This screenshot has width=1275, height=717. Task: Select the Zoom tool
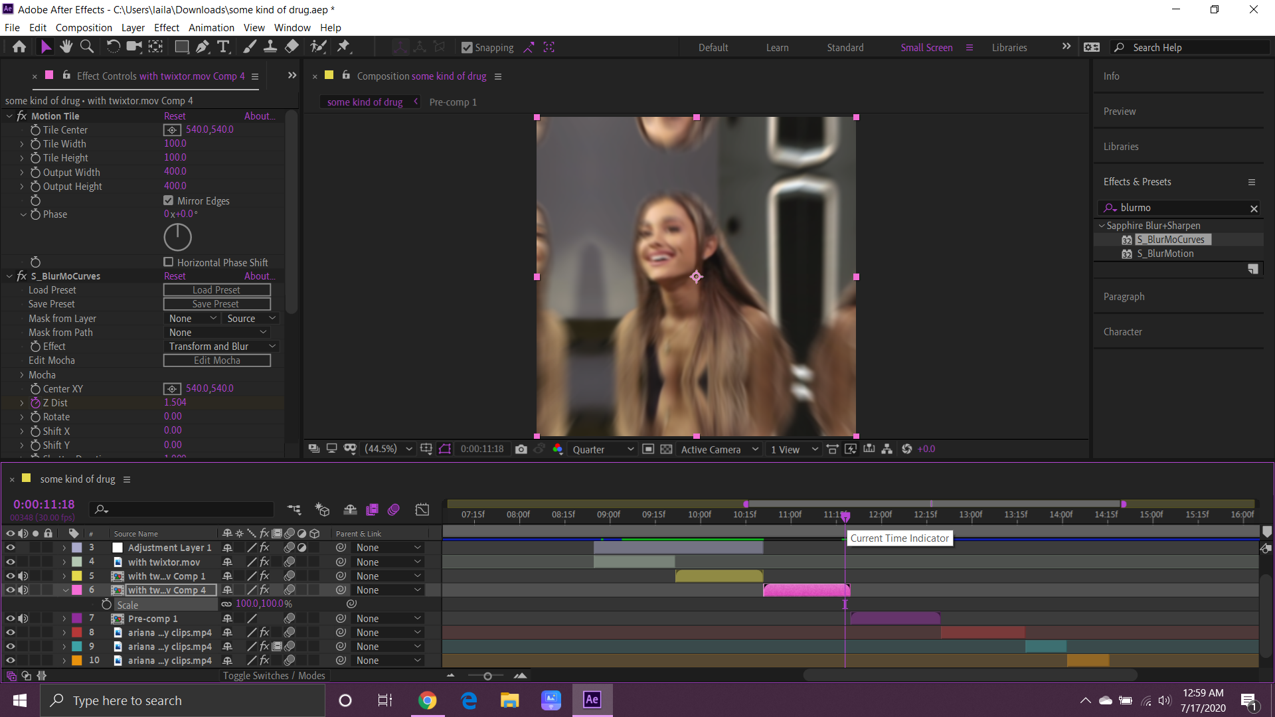point(87,46)
